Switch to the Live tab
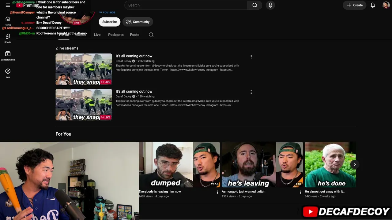The width and height of the screenshot is (392, 220). (x=97, y=35)
